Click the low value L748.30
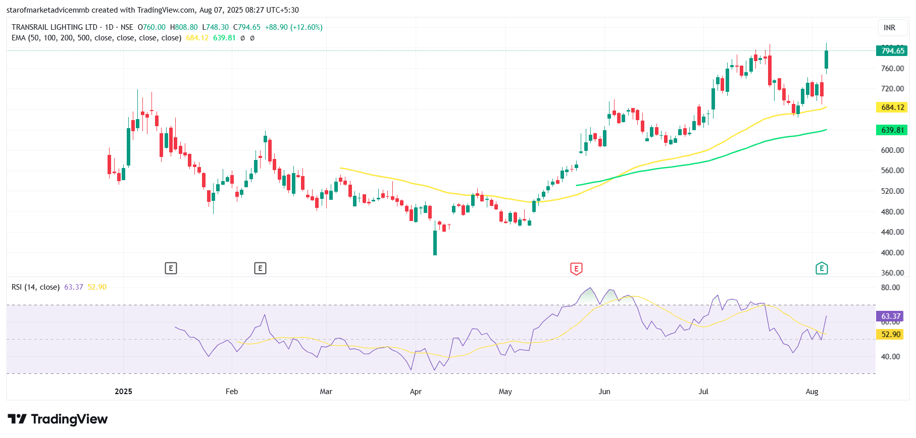The width and height of the screenshot is (916, 438). pyautogui.click(x=216, y=27)
